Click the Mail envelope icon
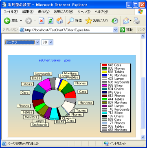This screenshot has height=148, width=147. (126, 21)
